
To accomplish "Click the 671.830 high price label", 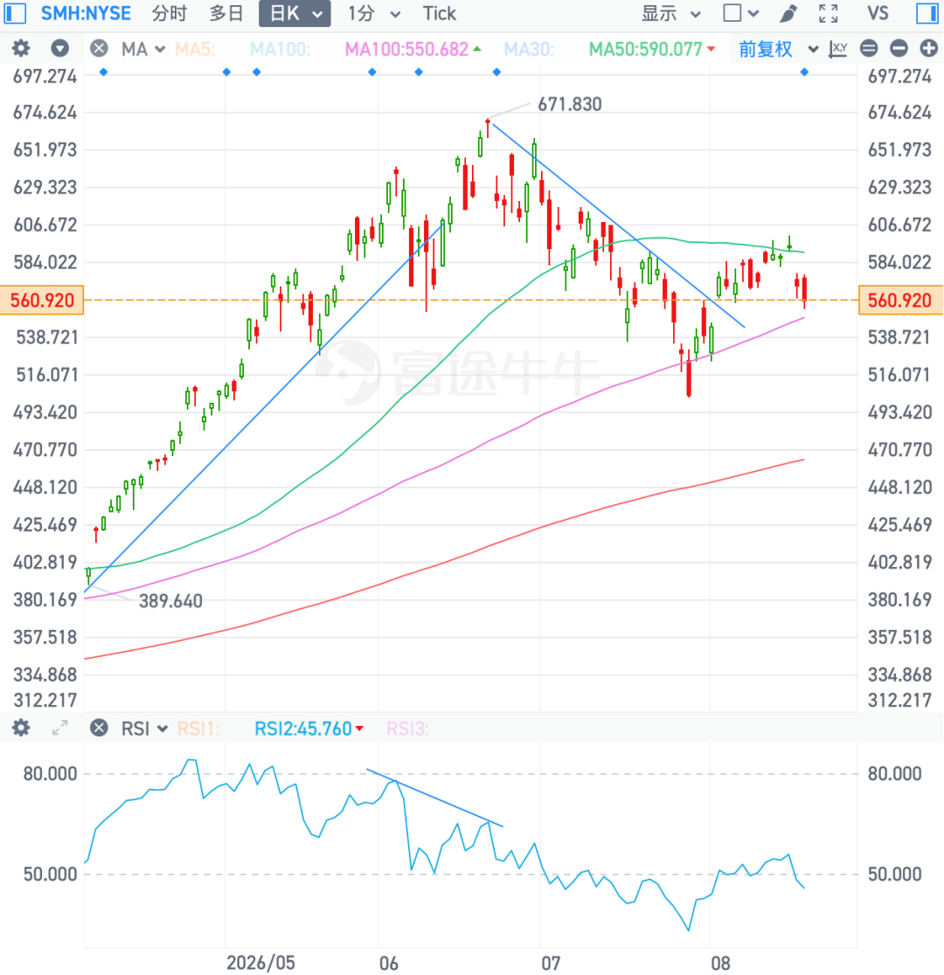I will tap(570, 104).
